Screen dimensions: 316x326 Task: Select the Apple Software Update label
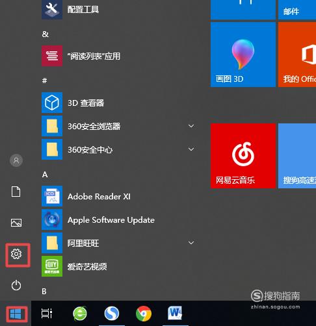pyautogui.click(x=111, y=220)
